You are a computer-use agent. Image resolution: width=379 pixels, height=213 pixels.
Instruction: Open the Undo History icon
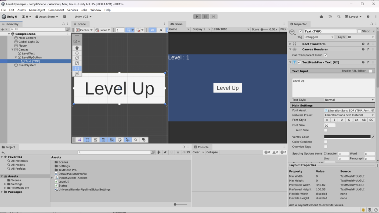(330, 17)
